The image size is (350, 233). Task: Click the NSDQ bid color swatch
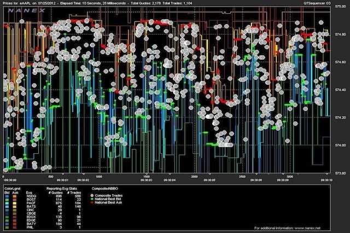(7, 196)
